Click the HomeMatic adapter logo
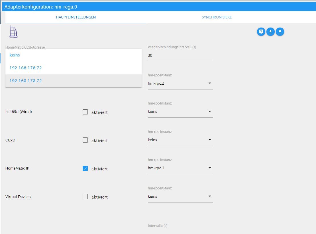This screenshot has height=234, width=316. pos(13,32)
